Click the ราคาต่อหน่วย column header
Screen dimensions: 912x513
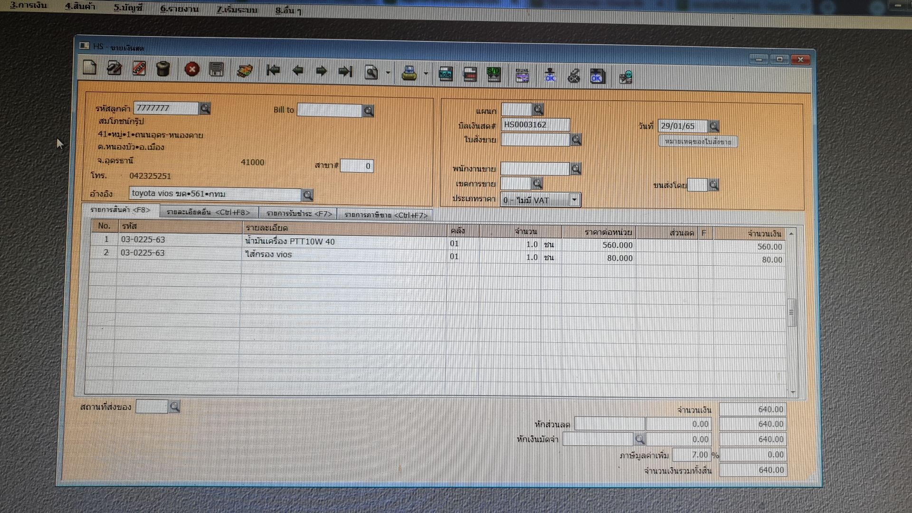pyautogui.click(x=599, y=232)
